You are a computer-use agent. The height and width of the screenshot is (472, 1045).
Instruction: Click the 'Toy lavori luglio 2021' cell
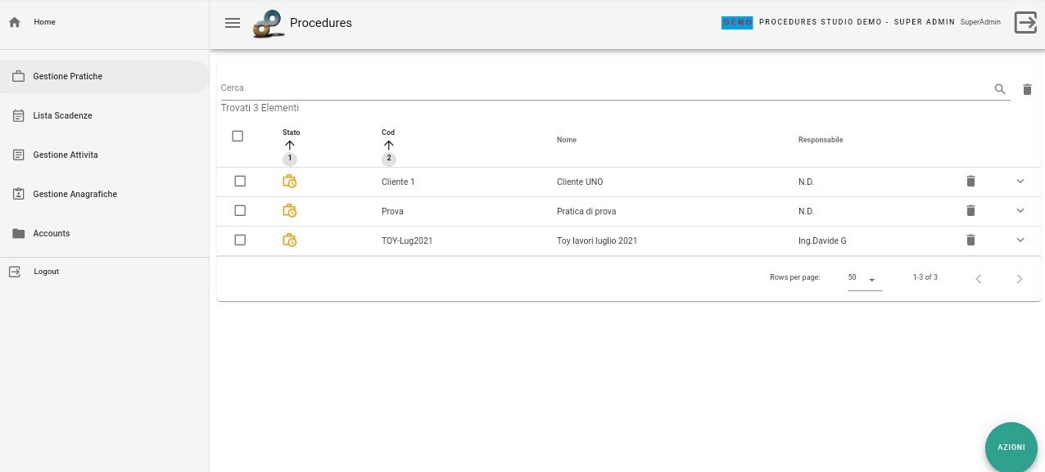597,240
